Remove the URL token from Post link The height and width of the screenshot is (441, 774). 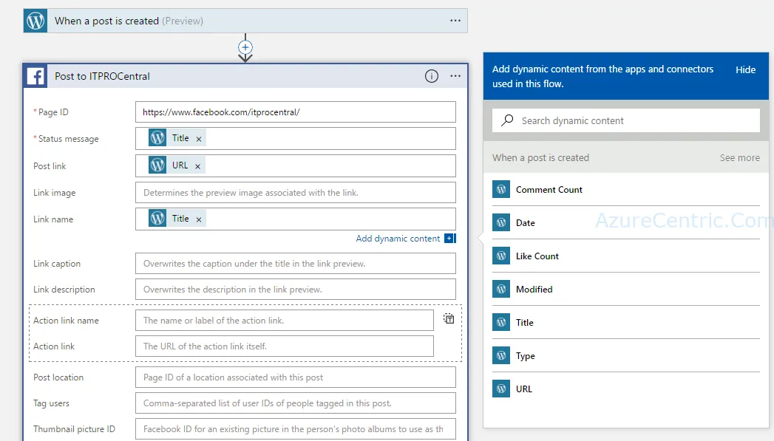coord(197,166)
